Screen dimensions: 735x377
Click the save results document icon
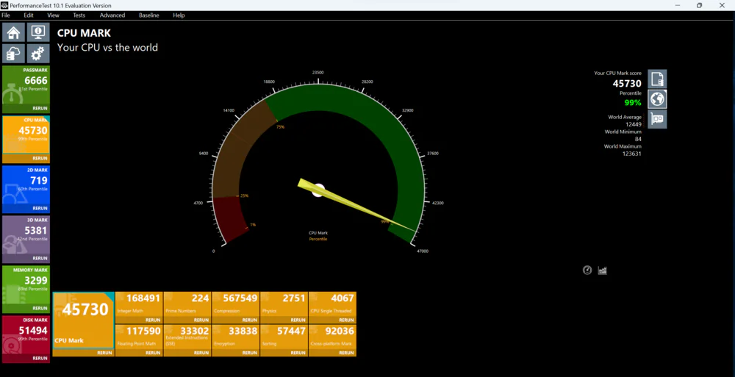pyautogui.click(x=657, y=79)
